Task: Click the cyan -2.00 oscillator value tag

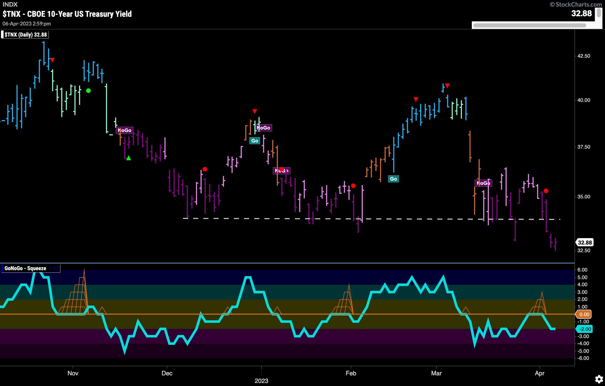Action: coord(584,329)
